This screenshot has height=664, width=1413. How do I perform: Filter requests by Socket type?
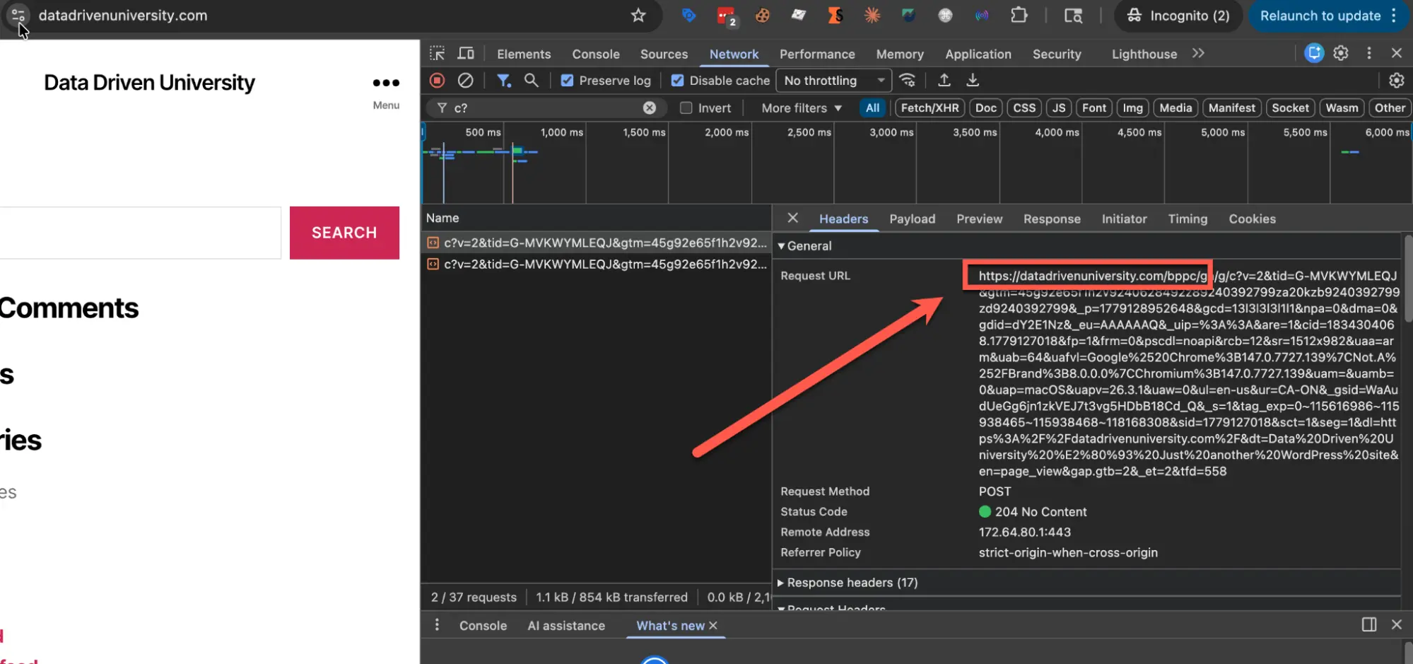(1290, 107)
